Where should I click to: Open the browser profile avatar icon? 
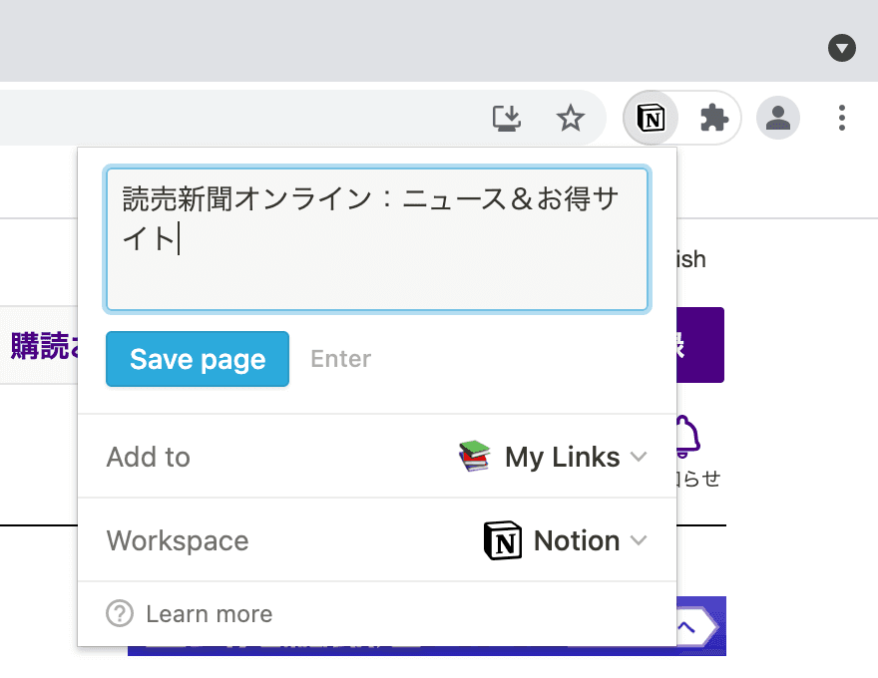coord(778,118)
